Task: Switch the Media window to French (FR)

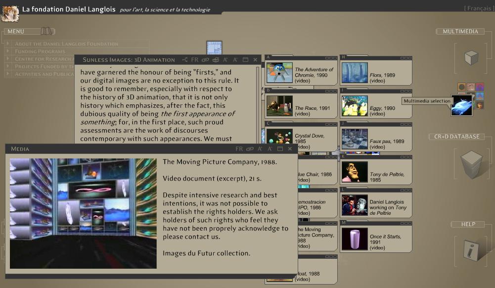Action: click(x=239, y=149)
